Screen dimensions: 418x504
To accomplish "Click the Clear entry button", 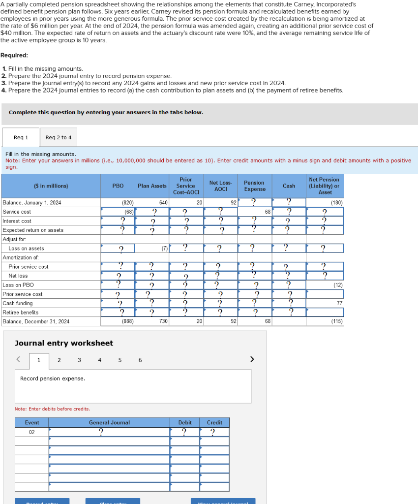I will (113, 502).
